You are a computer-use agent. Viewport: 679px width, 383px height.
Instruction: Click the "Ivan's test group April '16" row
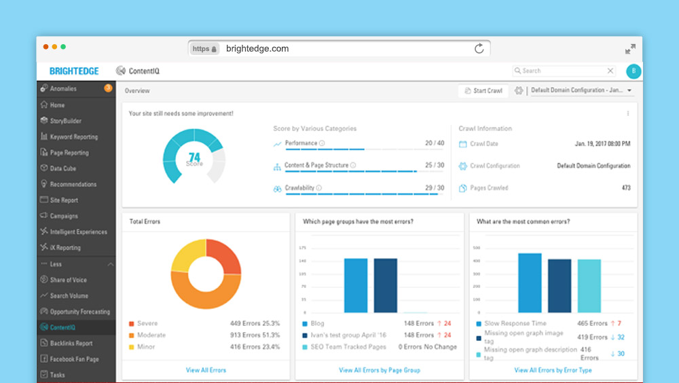coord(380,335)
